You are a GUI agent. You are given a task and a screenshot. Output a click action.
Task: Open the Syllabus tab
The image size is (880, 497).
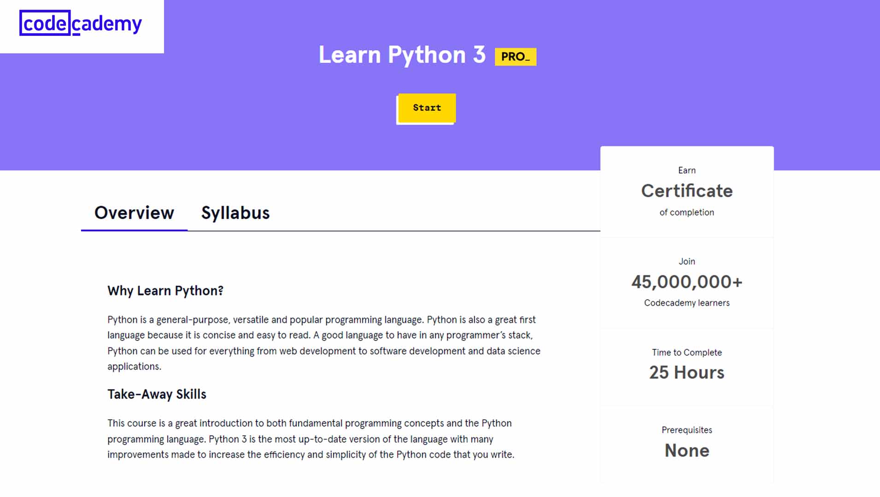(x=235, y=213)
